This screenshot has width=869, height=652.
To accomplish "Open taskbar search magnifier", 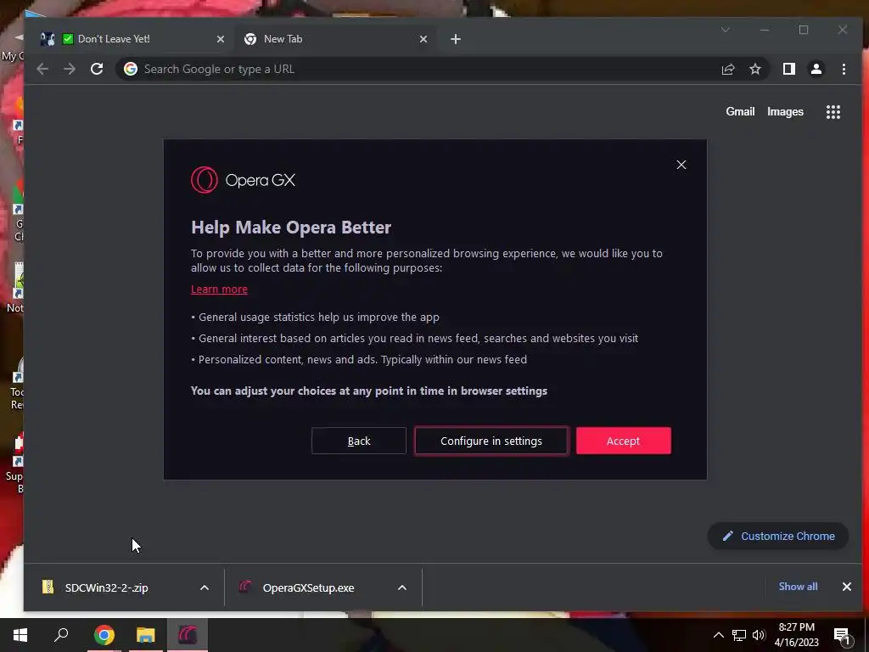I will [61, 635].
